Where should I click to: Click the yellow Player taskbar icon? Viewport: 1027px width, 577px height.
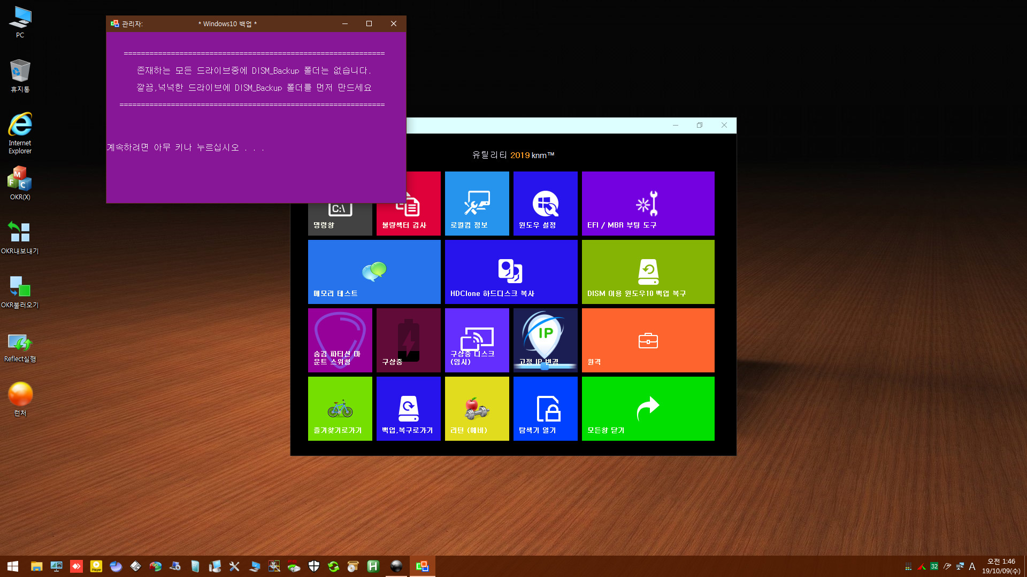tap(96, 566)
